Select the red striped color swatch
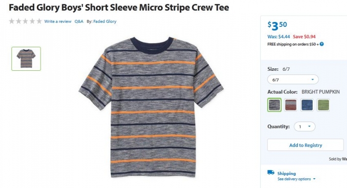This screenshot has width=347, height=188. click(291, 105)
